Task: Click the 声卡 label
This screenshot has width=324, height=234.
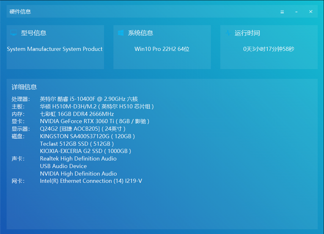Action: click(18, 159)
